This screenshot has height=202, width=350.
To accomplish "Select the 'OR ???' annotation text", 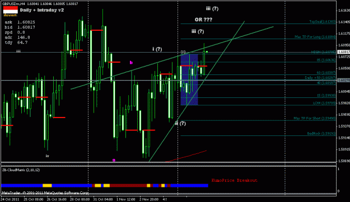I will pos(203,20).
